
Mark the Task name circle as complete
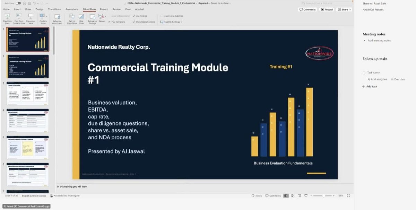(x=364, y=73)
